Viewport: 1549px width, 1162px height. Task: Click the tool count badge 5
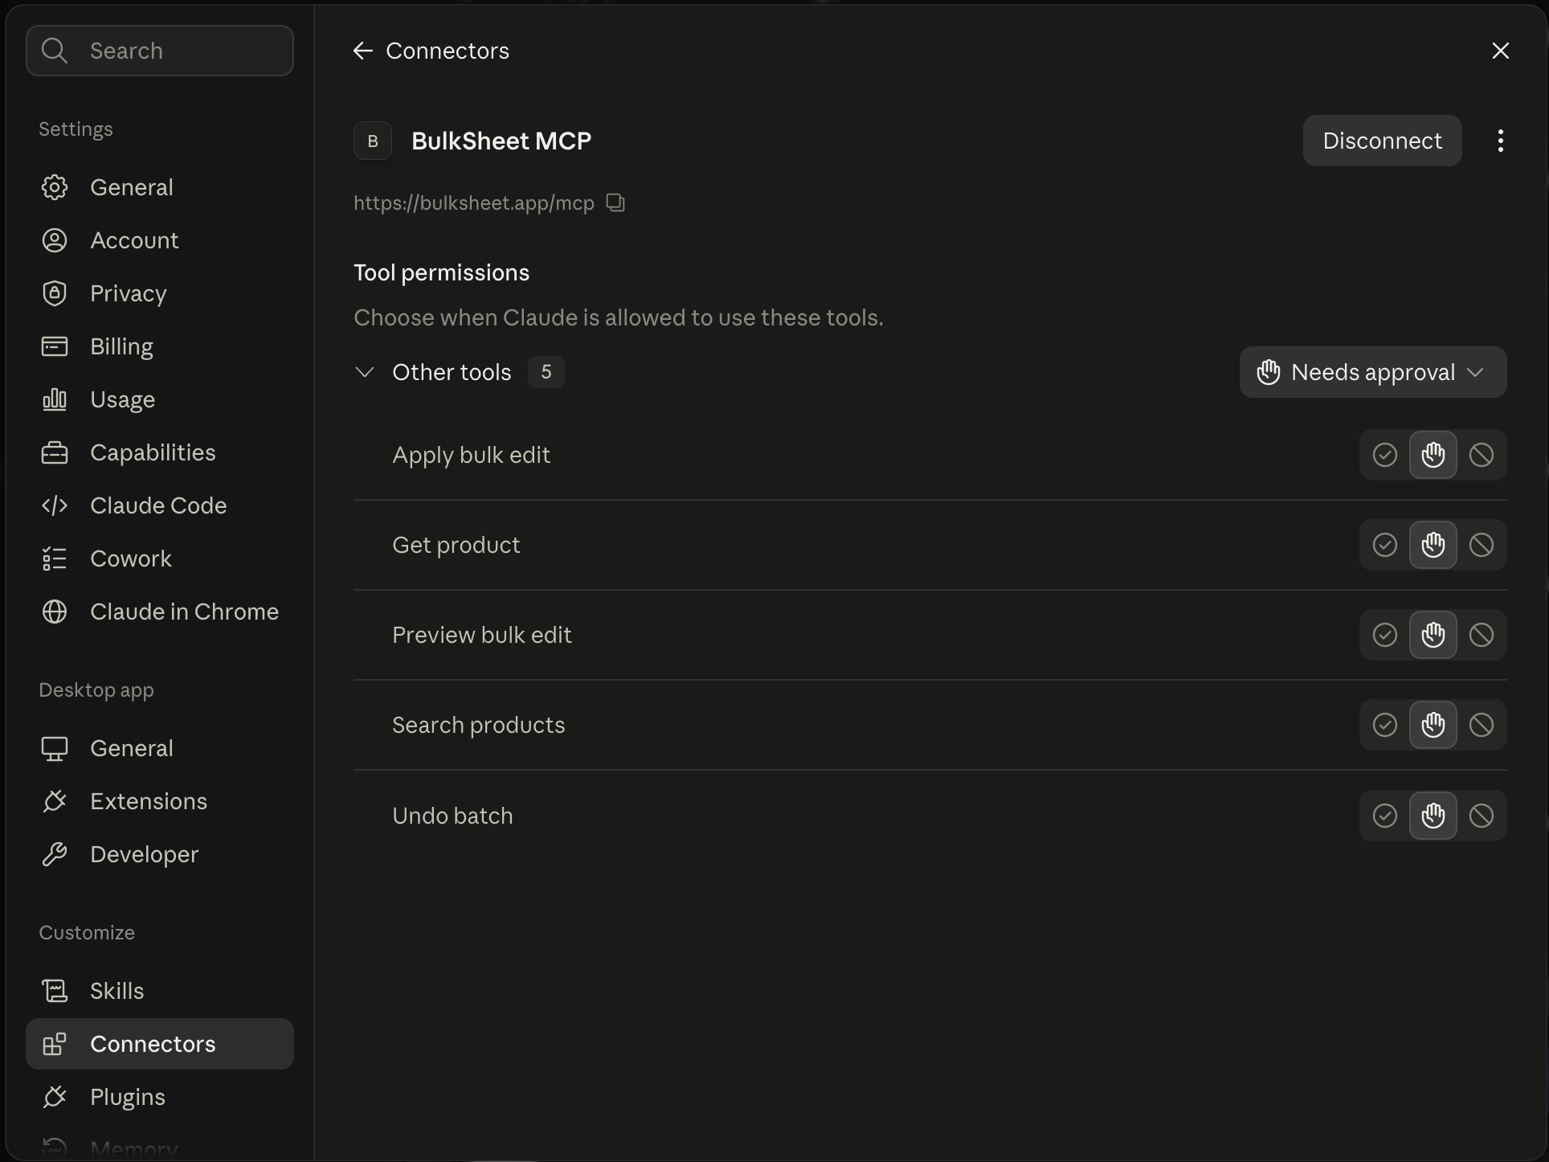click(x=546, y=372)
